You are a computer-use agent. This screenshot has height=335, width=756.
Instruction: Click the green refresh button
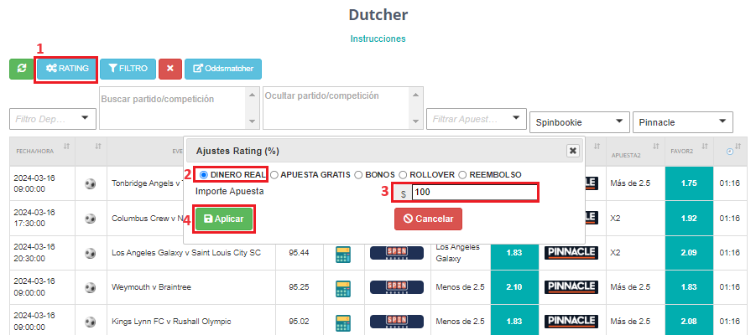22,69
